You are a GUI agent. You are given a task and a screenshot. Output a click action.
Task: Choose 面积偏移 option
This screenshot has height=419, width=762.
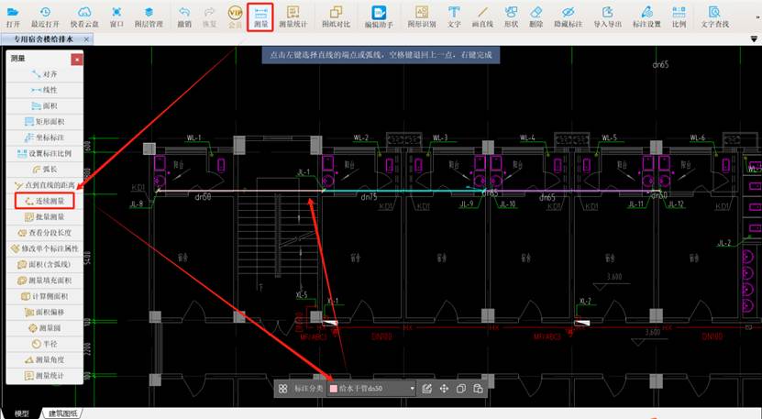pyautogui.click(x=45, y=312)
